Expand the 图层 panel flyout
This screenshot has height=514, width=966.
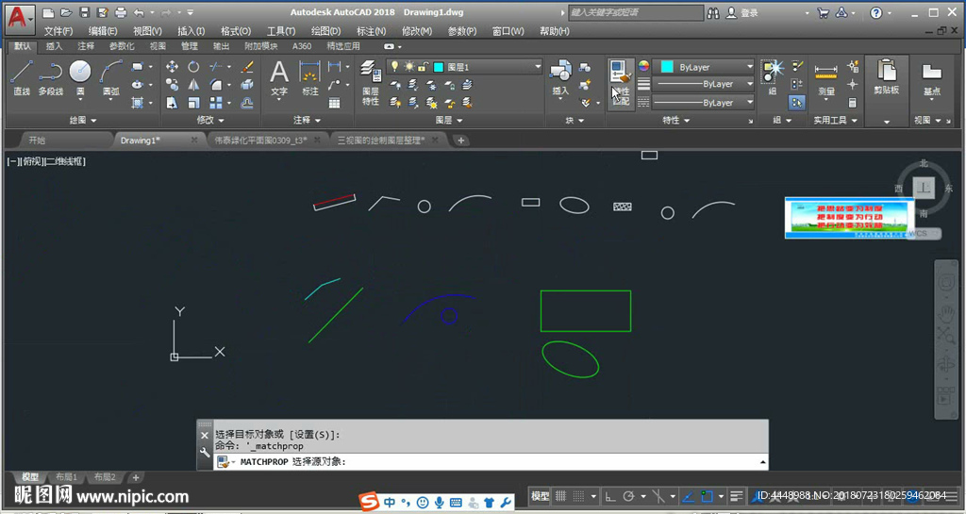(x=448, y=120)
